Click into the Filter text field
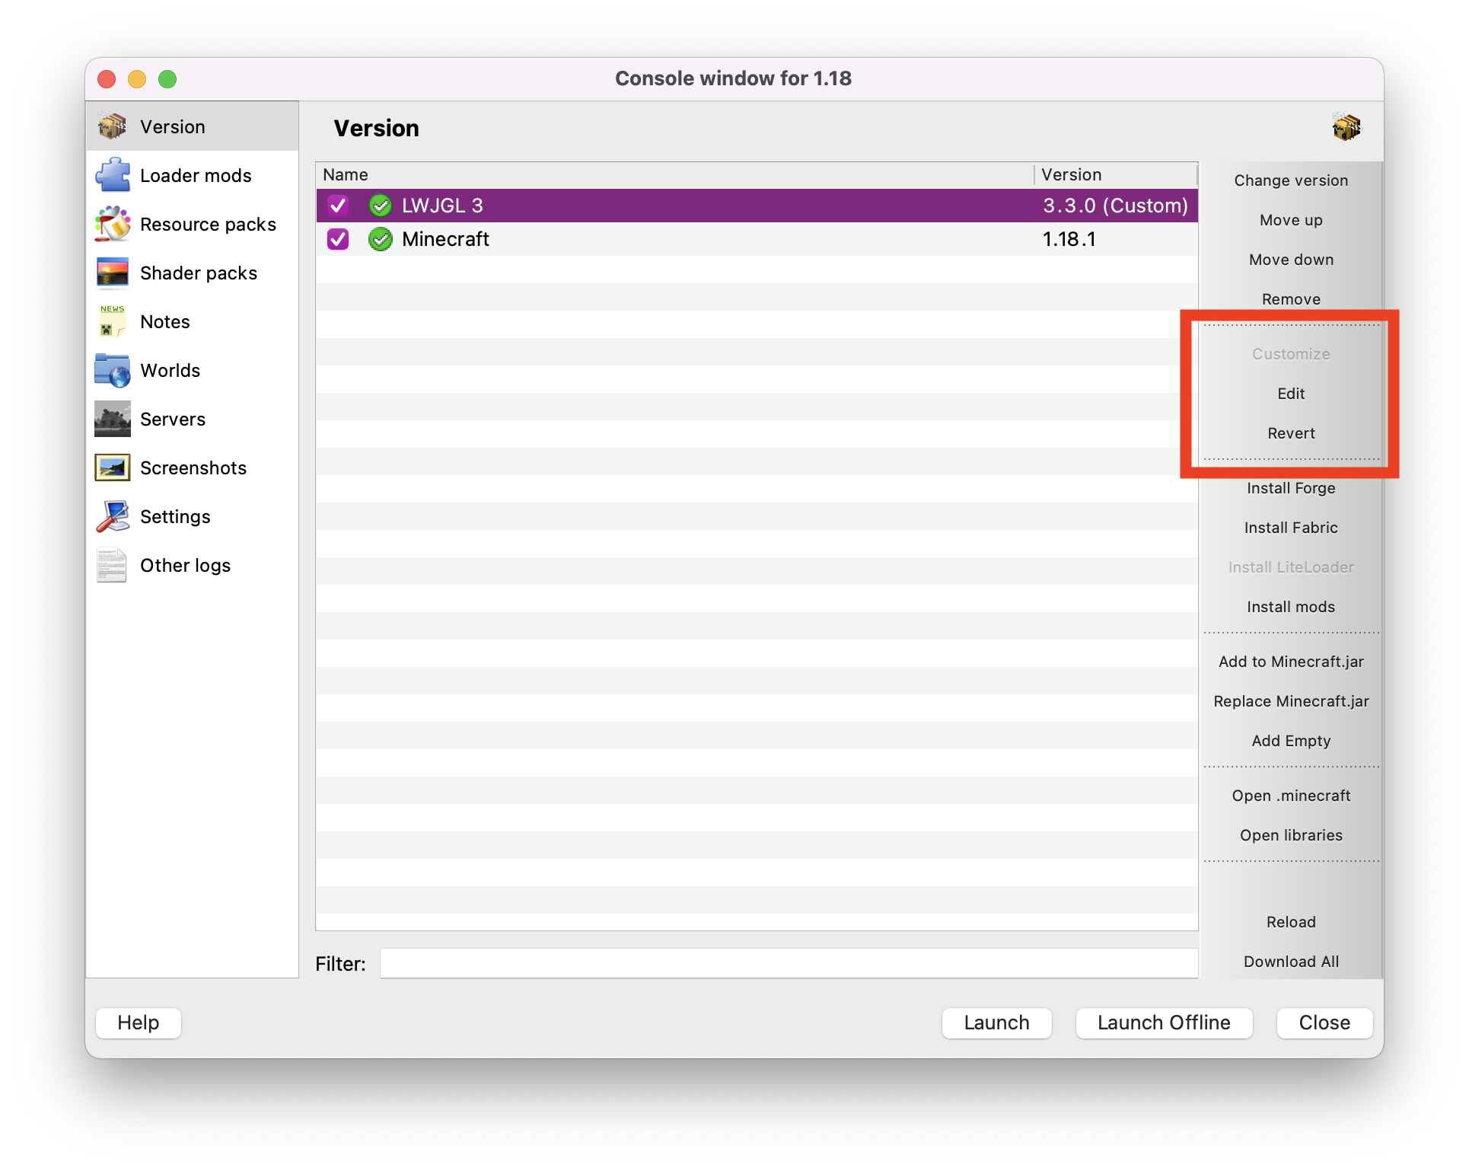Viewport: 1469px width, 1171px height. [789, 963]
